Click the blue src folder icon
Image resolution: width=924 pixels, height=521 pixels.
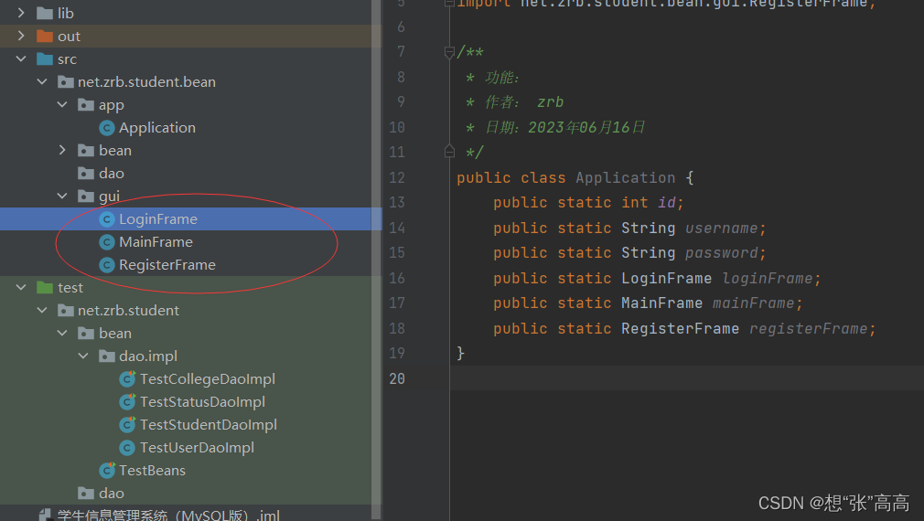pyautogui.click(x=45, y=58)
